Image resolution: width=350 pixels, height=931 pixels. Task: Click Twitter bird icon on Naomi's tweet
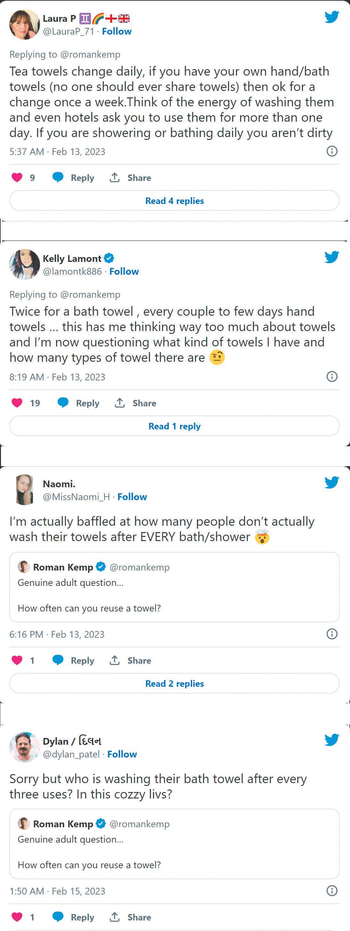click(x=331, y=482)
